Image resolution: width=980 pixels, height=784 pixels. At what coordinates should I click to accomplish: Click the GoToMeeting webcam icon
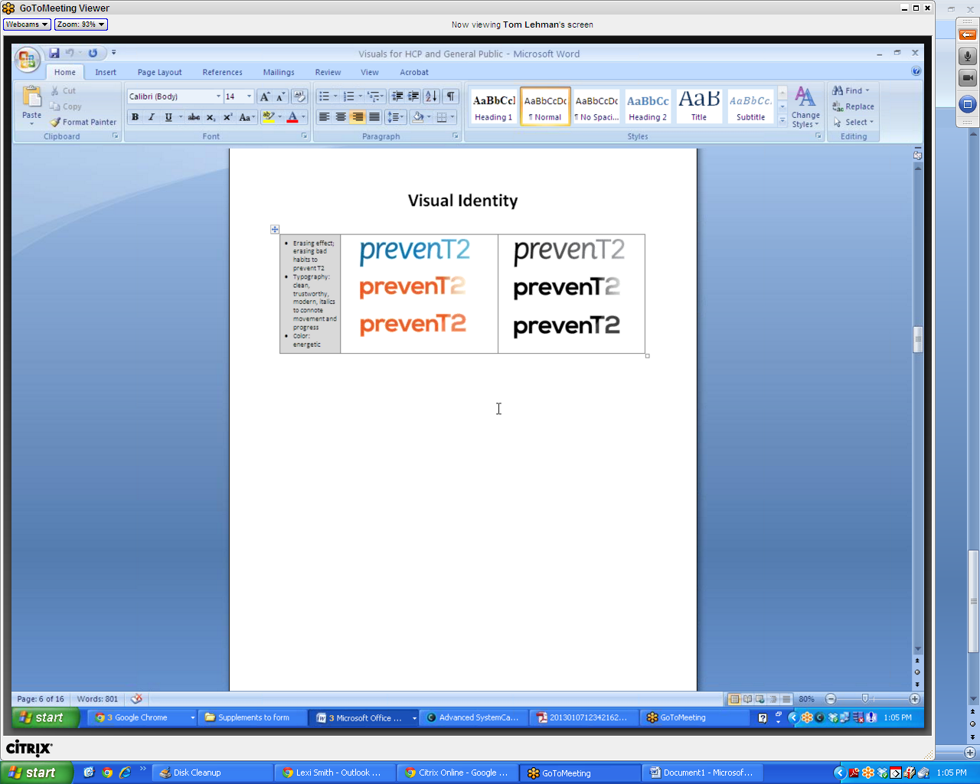coord(968,78)
